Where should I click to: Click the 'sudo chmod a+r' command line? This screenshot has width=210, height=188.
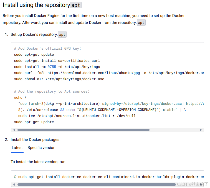pos(59,79)
